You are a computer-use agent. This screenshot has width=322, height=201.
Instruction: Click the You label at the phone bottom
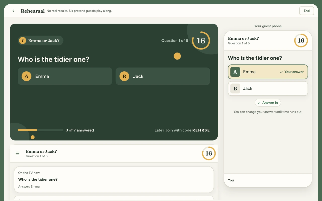pyautogui.click(x=231, y=180)
